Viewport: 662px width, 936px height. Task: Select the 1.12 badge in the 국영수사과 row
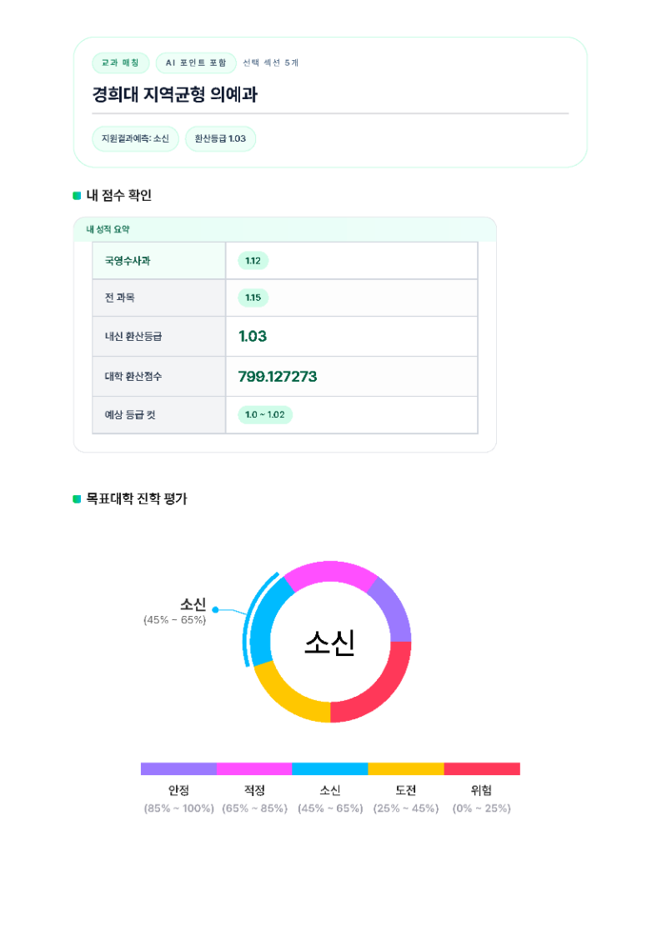(x=253, y=261)
